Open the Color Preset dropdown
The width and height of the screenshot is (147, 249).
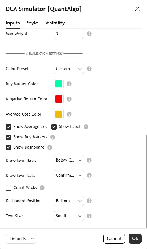tap(69, 69)
